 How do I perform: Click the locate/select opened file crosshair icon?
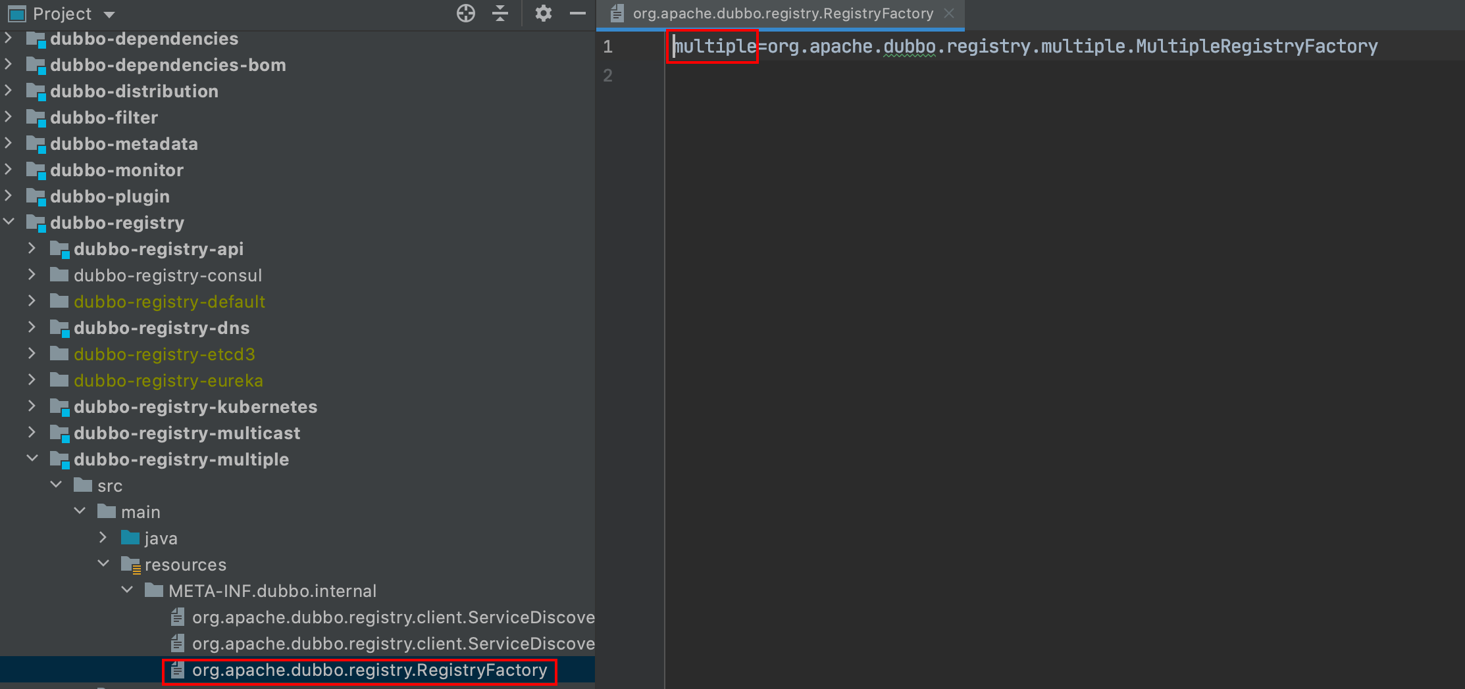465,13
